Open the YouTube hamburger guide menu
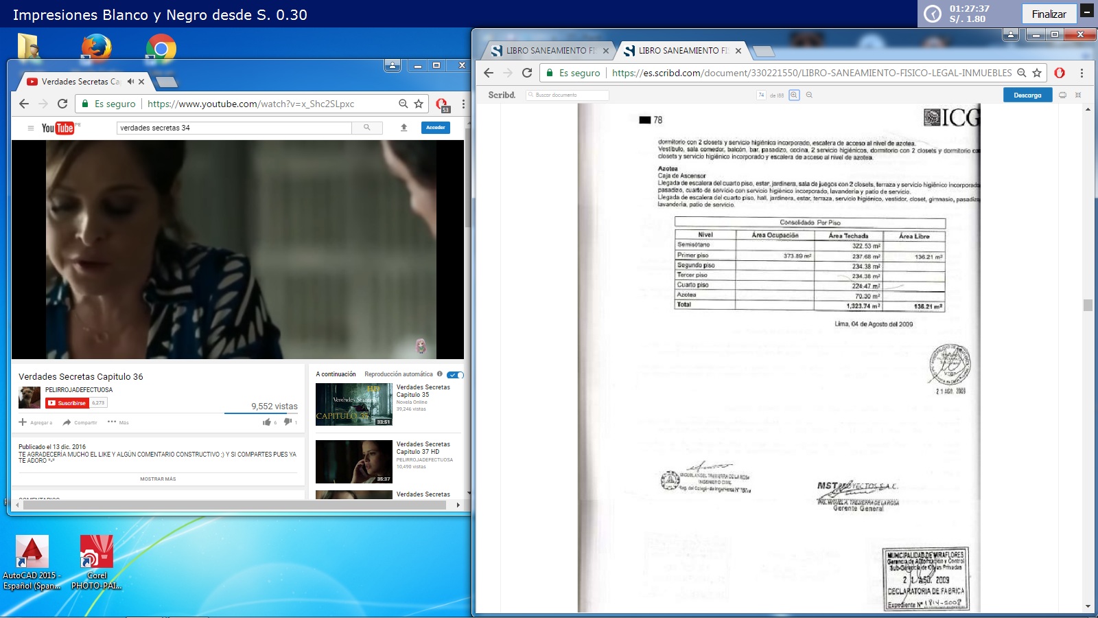 pos(30,128)
